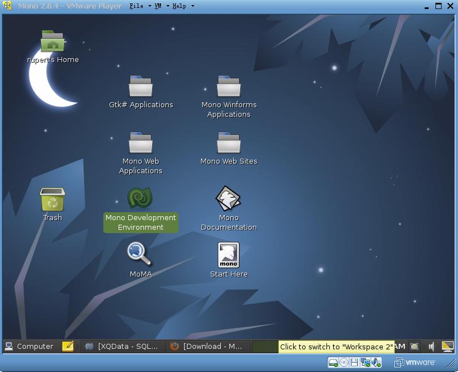Switch to the Download Firefox taskbar window
The width and height of the screenshot is (458, 372).
click(x=208, y=347)
